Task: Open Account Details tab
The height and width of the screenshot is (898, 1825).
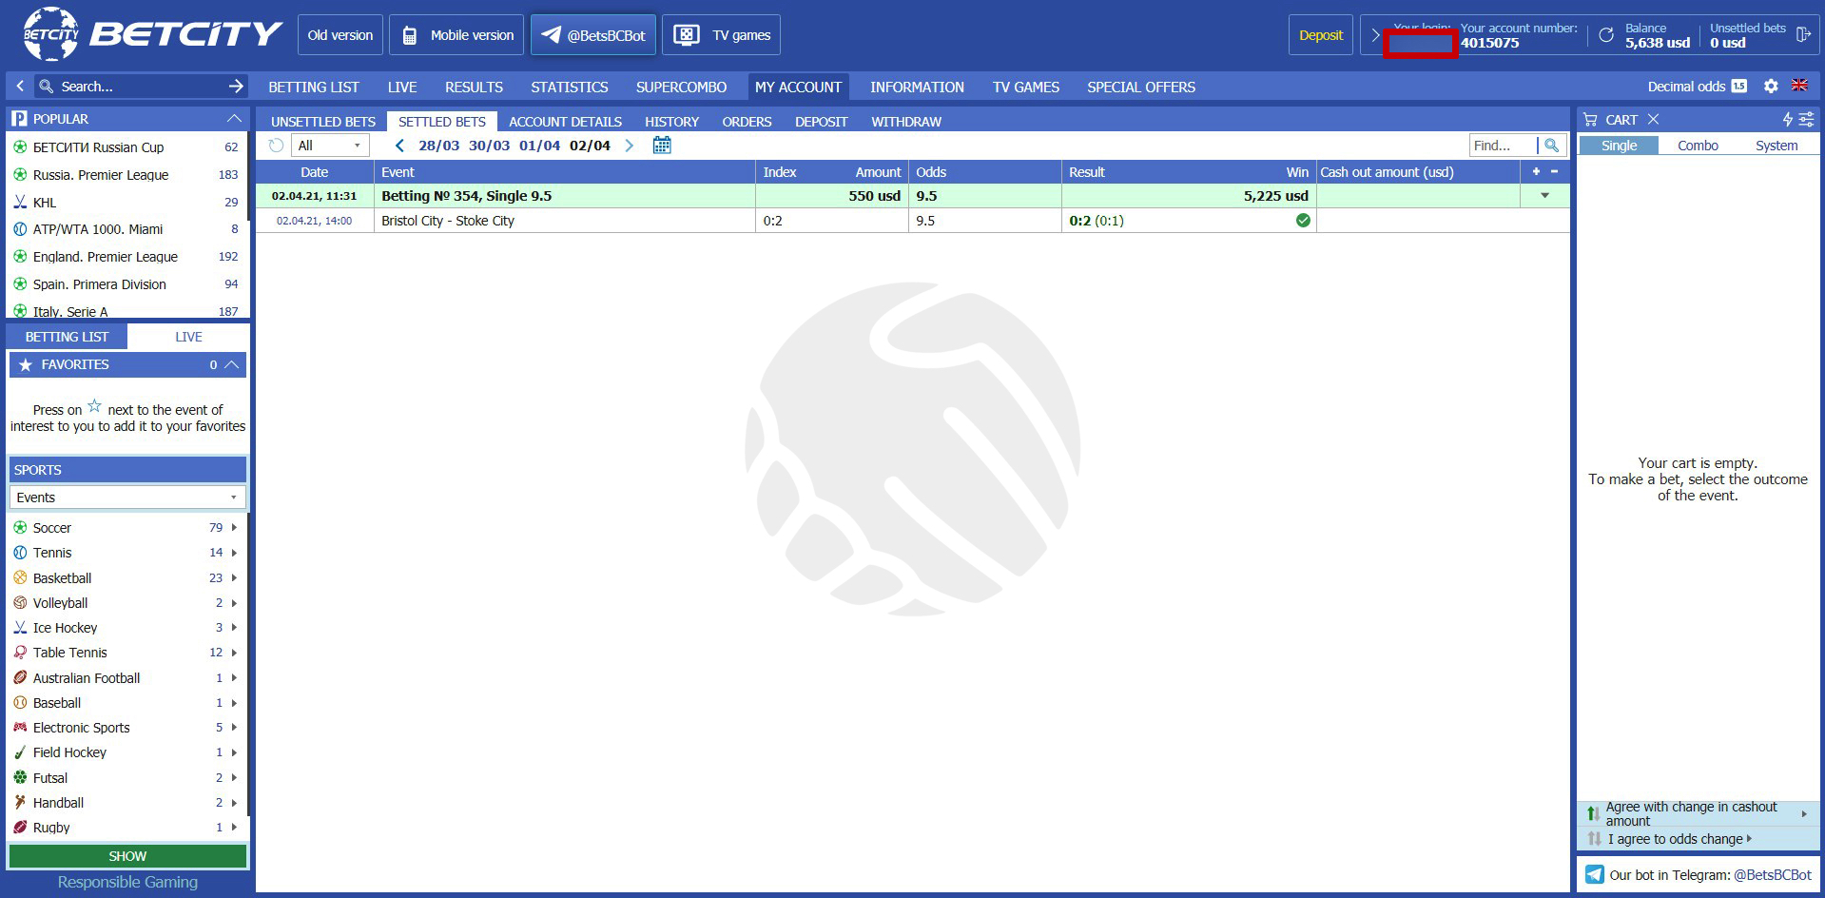Action: (x=565, y=121)
